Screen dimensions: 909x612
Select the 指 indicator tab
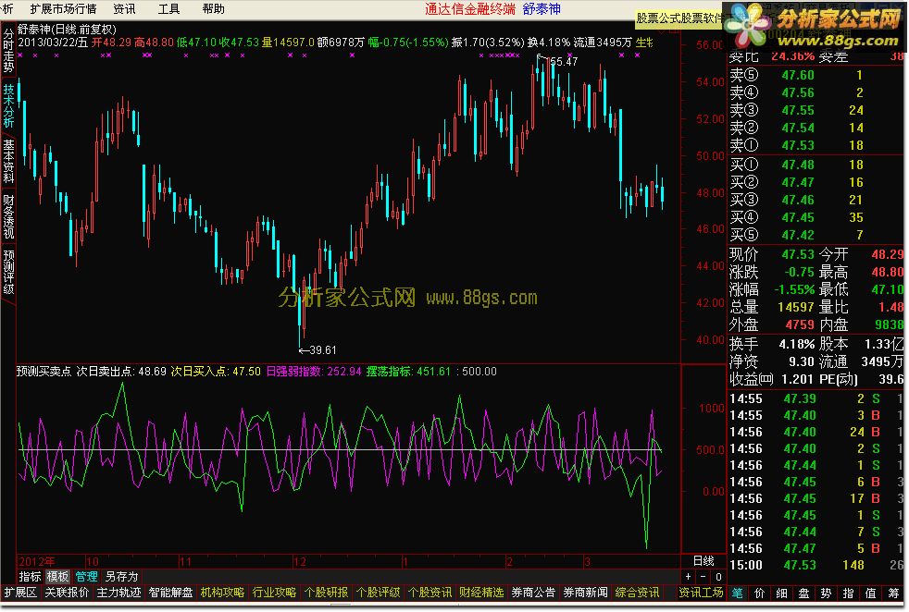848,593
